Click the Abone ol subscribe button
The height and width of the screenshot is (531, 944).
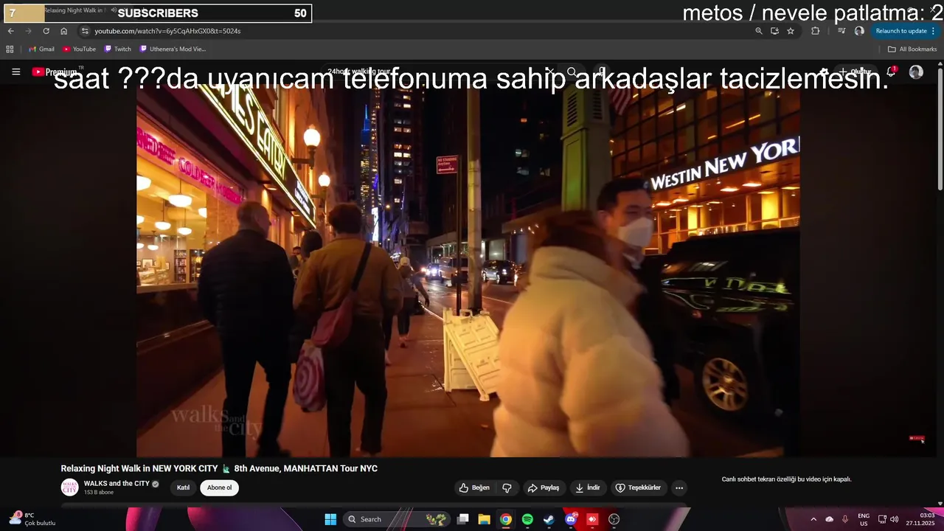(219, 487)
